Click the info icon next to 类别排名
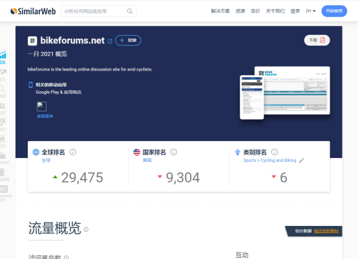358x259 pixels. 274,152
